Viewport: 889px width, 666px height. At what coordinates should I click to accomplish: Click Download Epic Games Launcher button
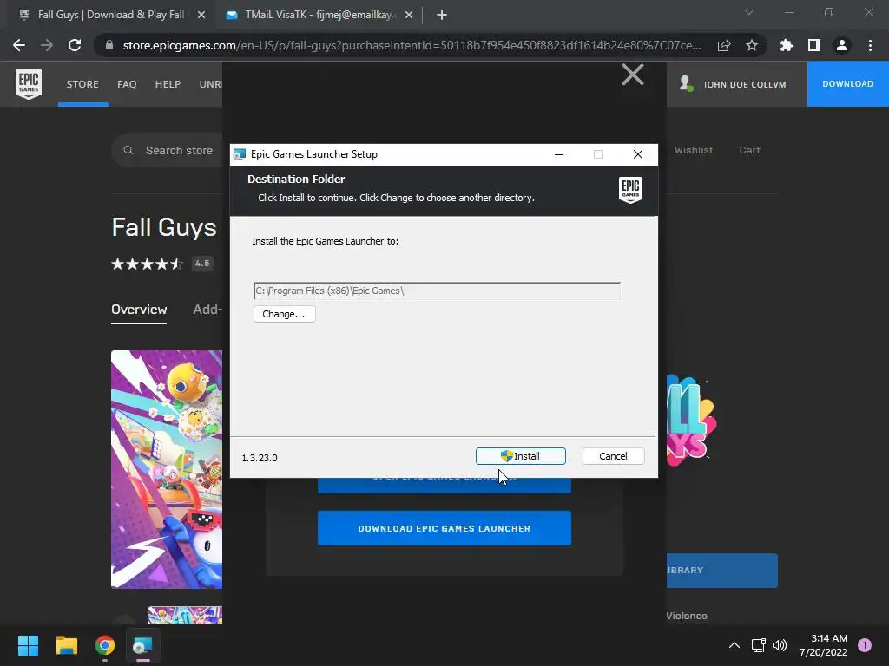coord(444,528)
